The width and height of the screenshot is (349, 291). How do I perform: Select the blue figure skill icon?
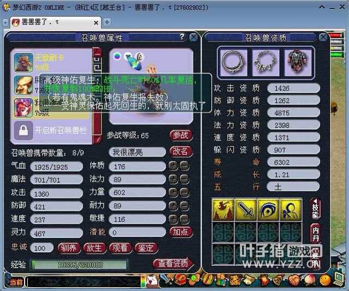pos(291,210)
